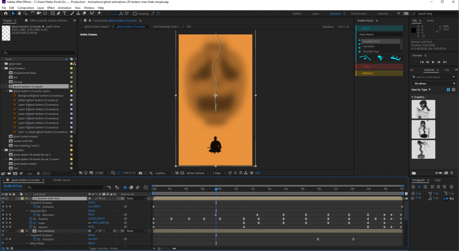The width and height of the screenshot is (459, 251).
Task: Select the Zoom magnifier tool
Action: [x=26, y=14]
